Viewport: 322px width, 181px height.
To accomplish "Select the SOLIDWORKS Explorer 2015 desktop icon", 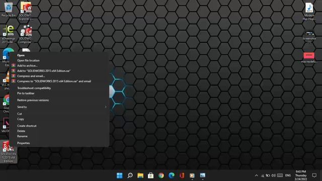I will (26, 11).
